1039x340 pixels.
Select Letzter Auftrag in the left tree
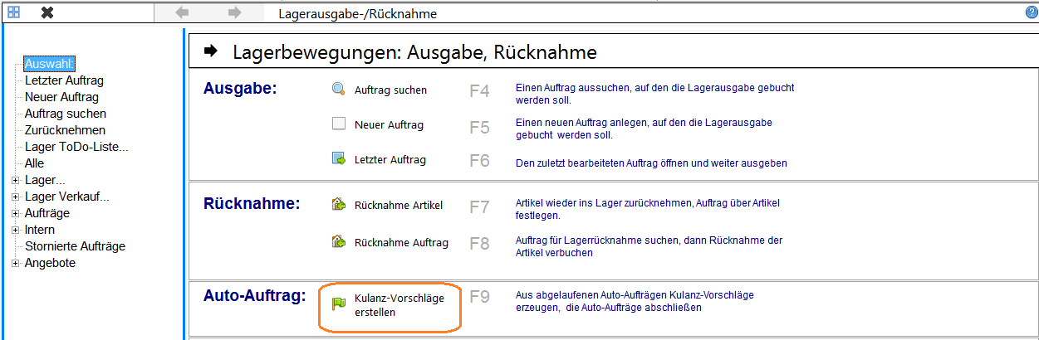click(x=64, y=80)
